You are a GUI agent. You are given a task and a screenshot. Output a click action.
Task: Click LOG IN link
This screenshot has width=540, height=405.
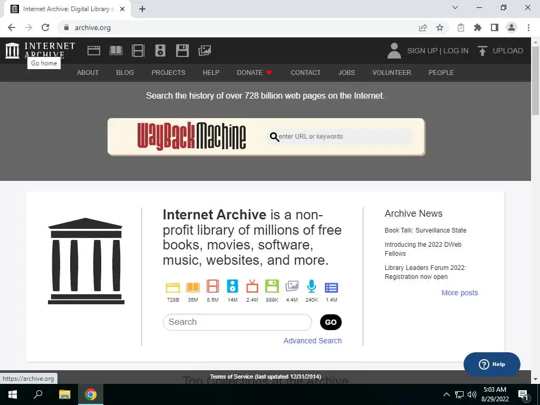456,51
